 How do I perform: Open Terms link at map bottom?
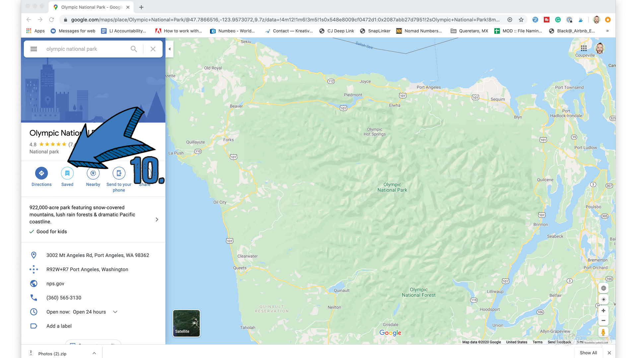click(x=537, y=342)
